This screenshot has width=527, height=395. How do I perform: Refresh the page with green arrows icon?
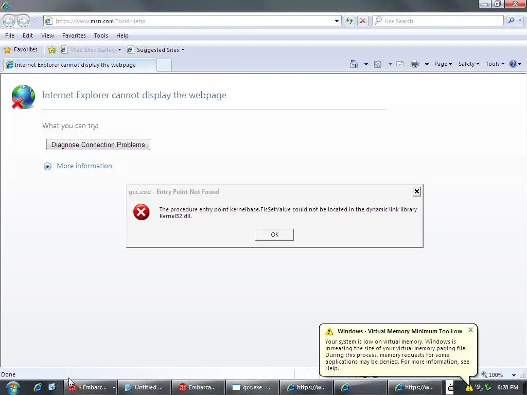point(349,21)
